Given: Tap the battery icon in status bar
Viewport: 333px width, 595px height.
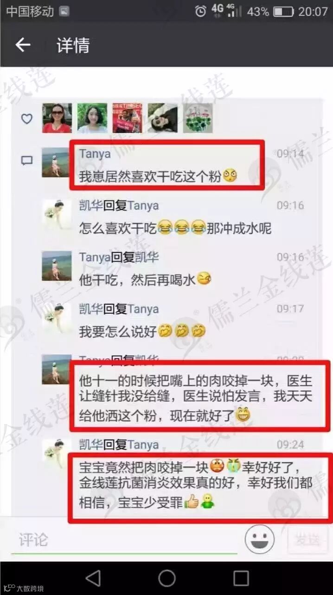Looking at the screenshot, I should (283, 11).
